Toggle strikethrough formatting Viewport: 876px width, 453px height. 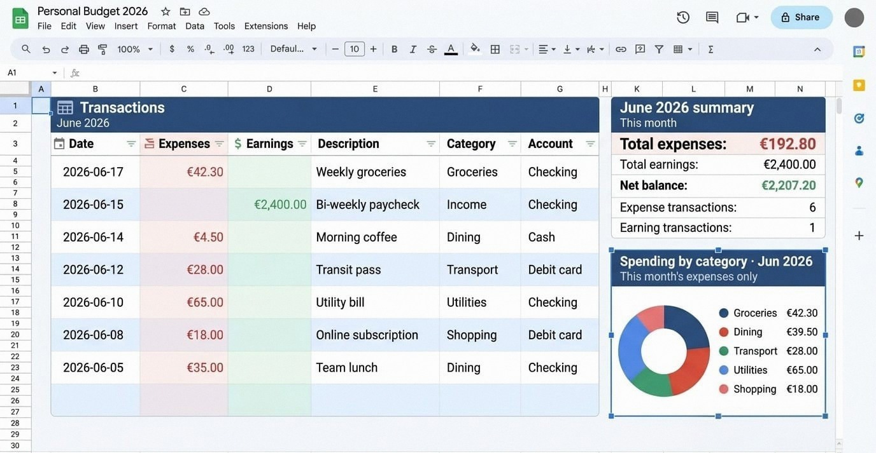[432, 49]
